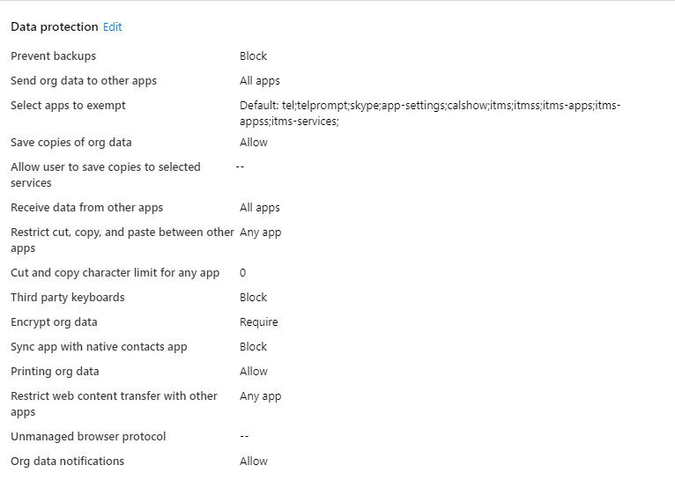Click Require value for Encrypt org data

coord(259,322)
